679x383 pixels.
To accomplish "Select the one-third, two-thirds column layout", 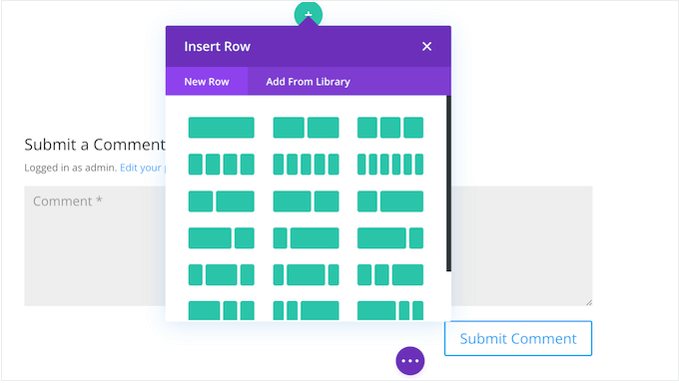I will click(390, 201).
